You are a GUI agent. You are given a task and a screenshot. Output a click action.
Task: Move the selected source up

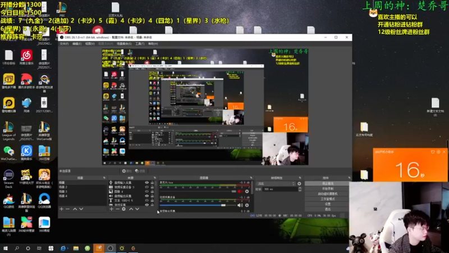(x=131, y=209)
